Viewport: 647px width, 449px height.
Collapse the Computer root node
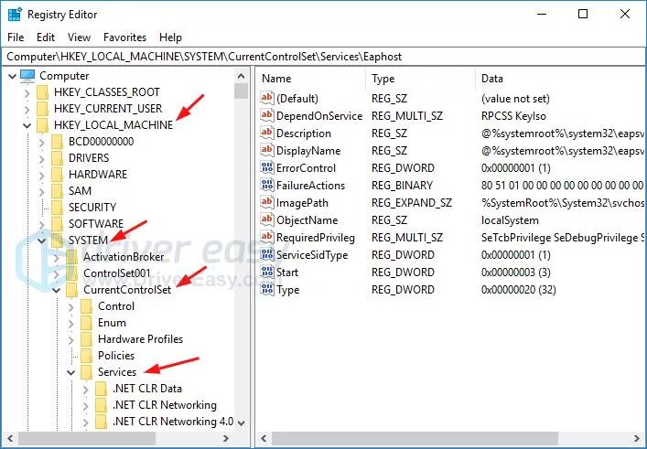[x=13, y=76]
